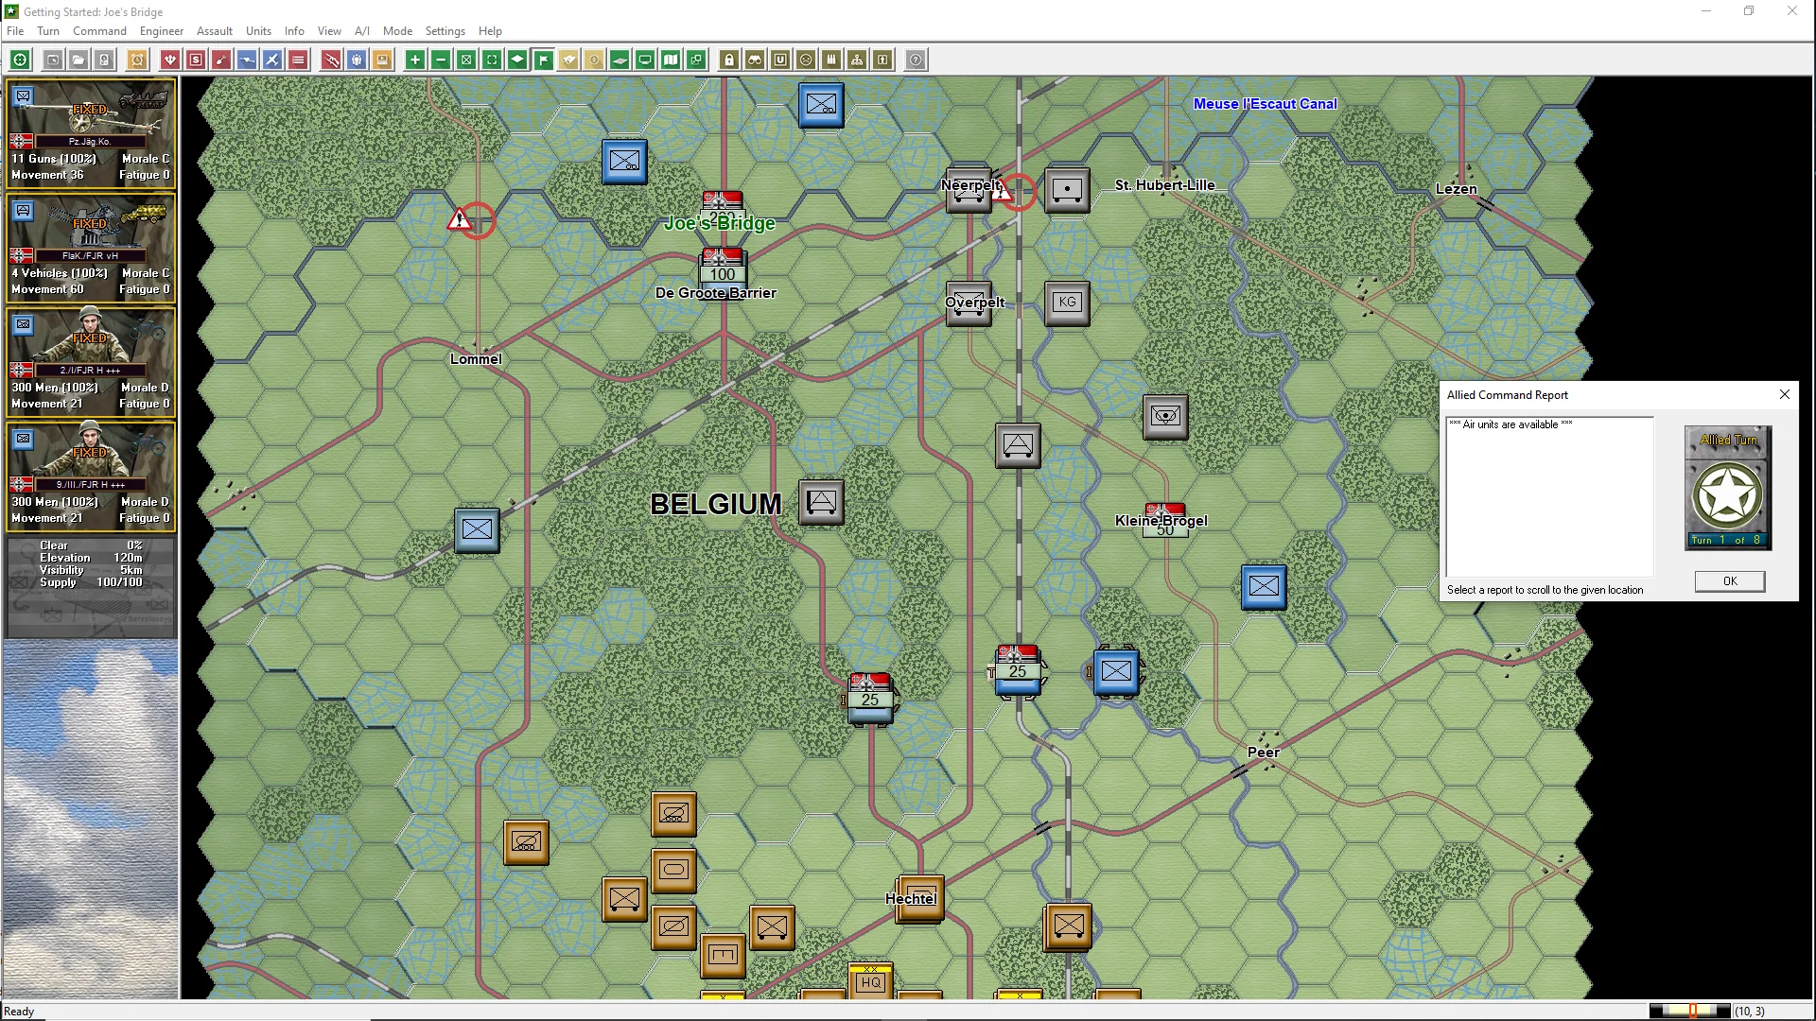Viewport: 1816px width, 1021px height.
Task: Click the 100-point objective at De Groote Barrier
Action: (723, 268)
